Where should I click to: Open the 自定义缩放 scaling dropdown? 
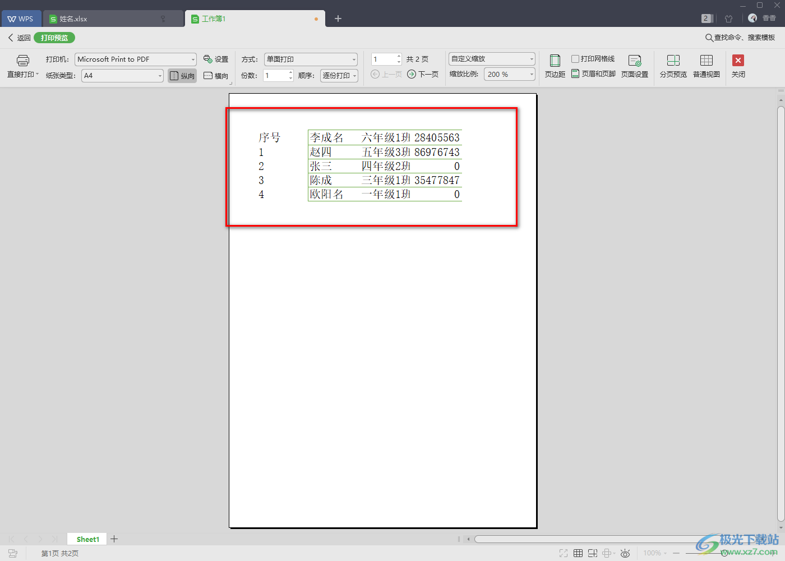[492, 59]
